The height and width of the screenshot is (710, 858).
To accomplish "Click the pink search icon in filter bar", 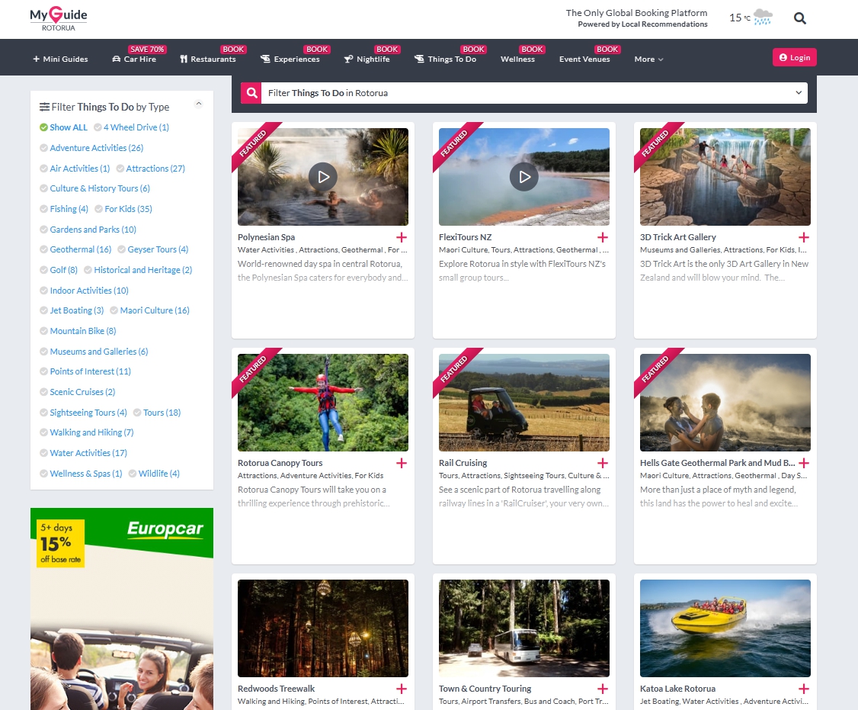I will click(x=251, y=93).
